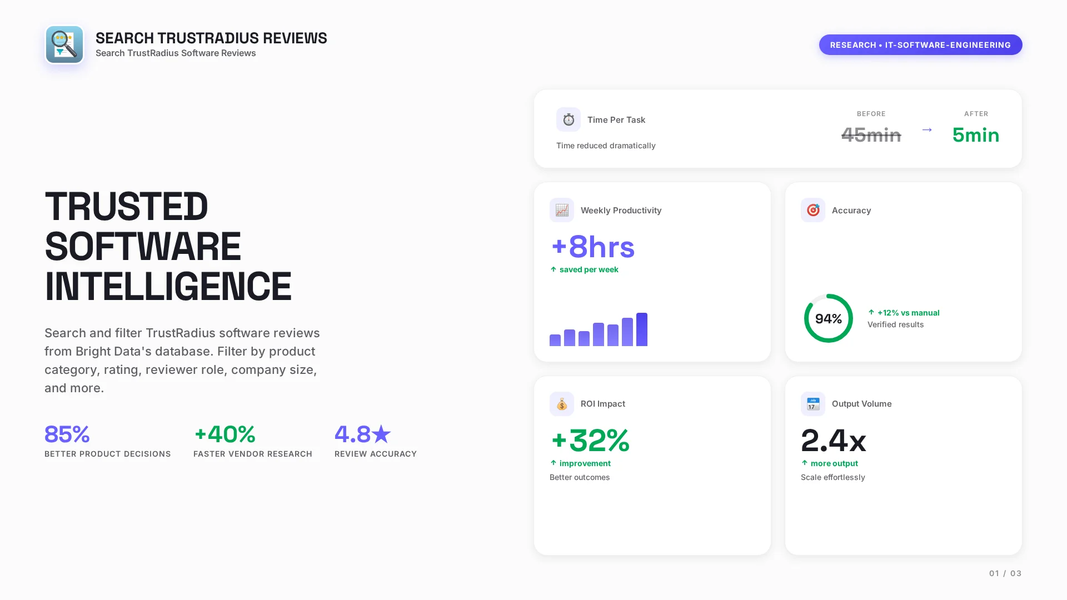The image size is (1067, 600).
Task: Select the TRUSTED SOFTWARE INTELLIGENCE heading
Action: pyautogui.click(x=168, y=246)
